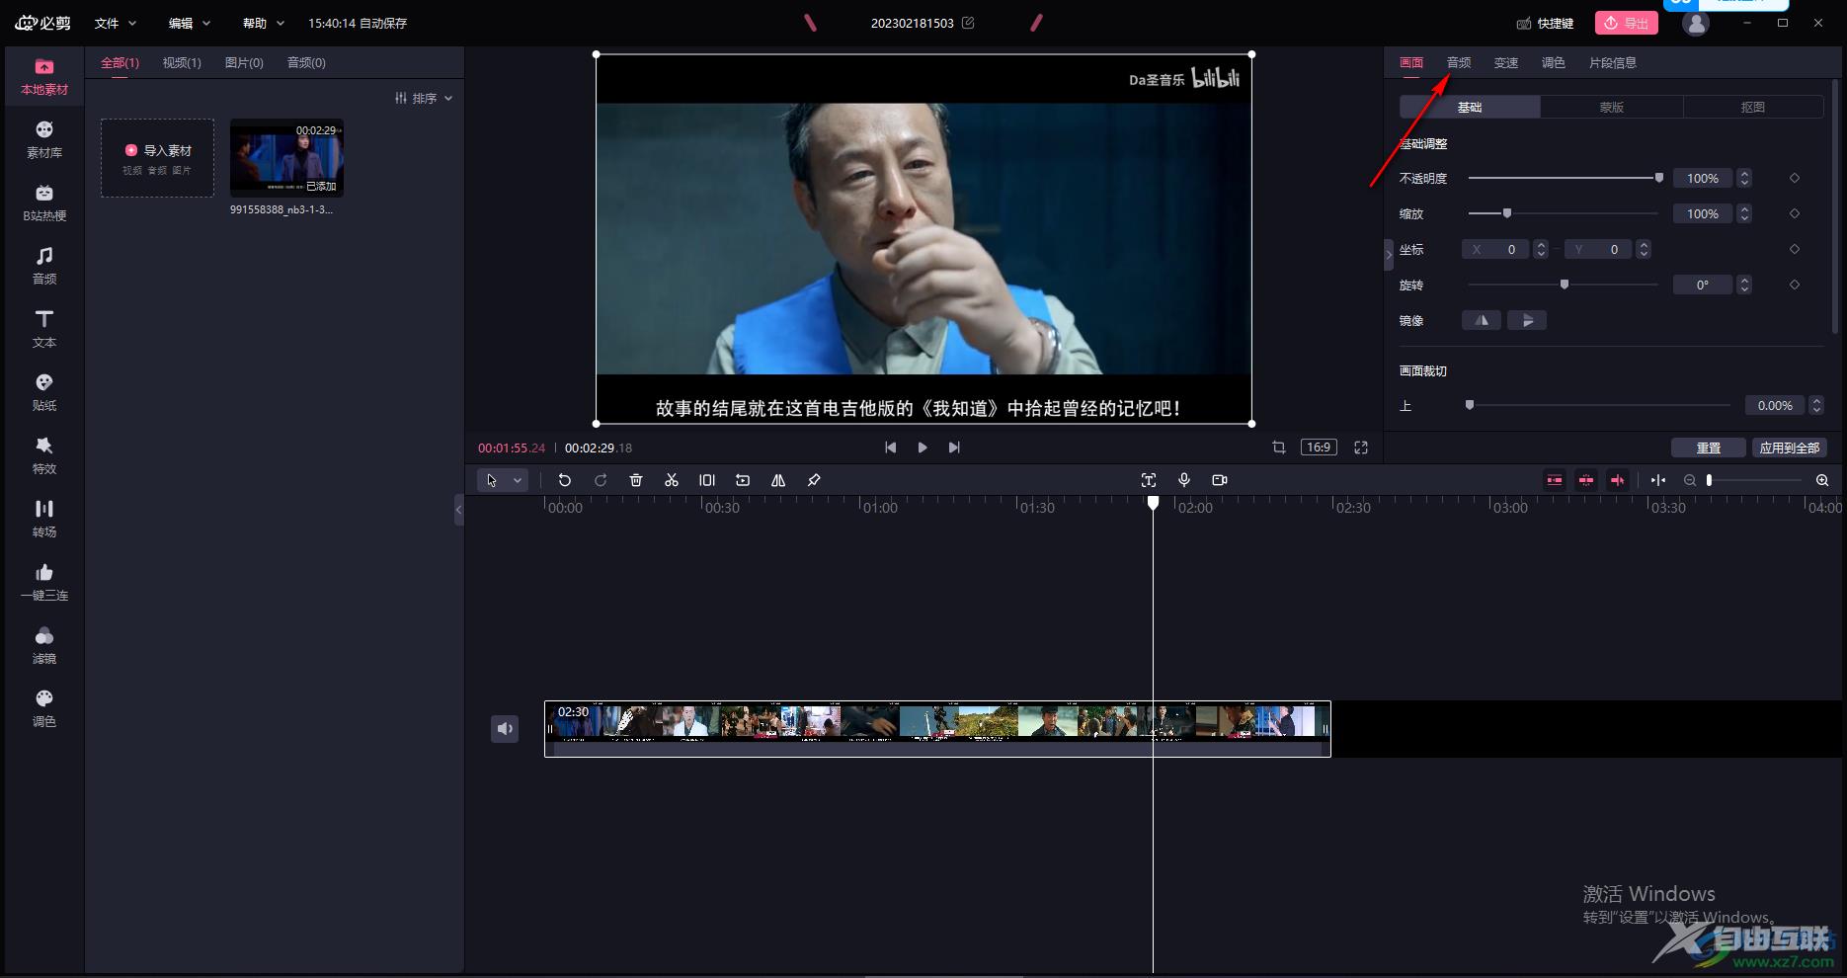Open the 调色 color grading sidebar panel

pos(44,709)
